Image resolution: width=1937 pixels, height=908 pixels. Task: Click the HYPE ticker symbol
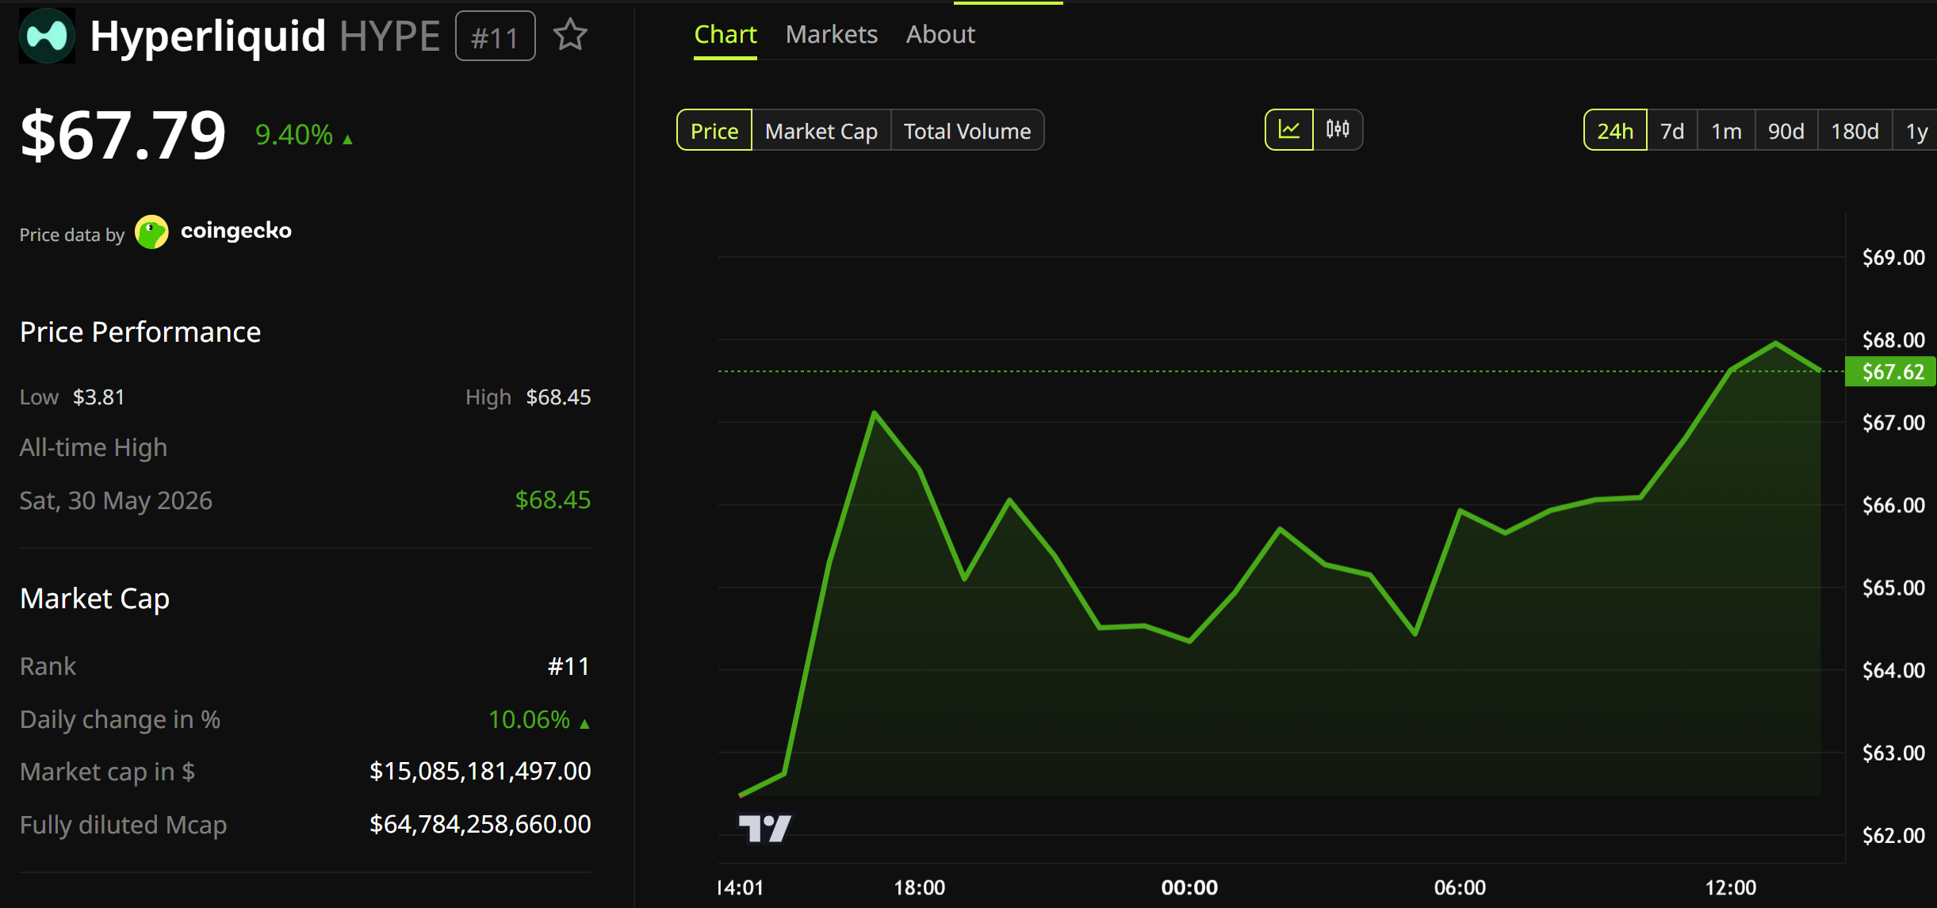[389, 36]
